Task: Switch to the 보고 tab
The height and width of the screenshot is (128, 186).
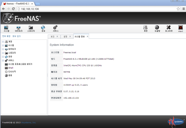Action: tap(53, 36)
